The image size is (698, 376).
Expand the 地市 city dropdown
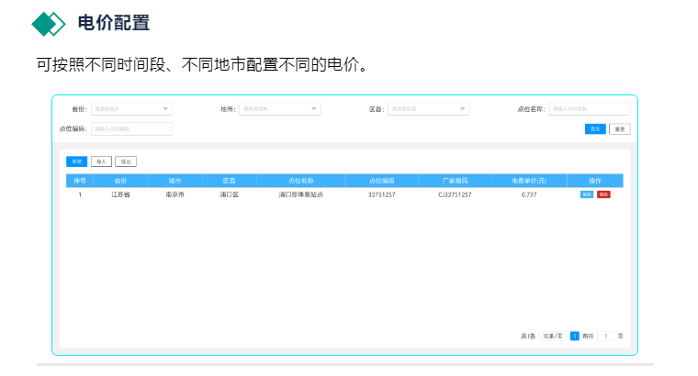(279, 109)
